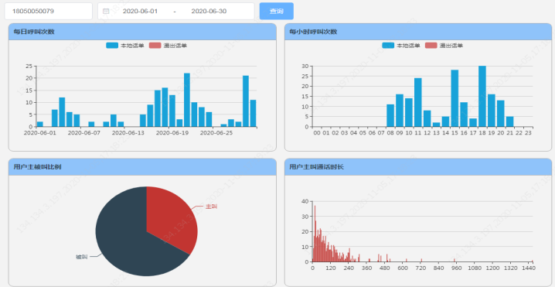
Task: Select the end date 2020-06-30
Action: [209, 11]
